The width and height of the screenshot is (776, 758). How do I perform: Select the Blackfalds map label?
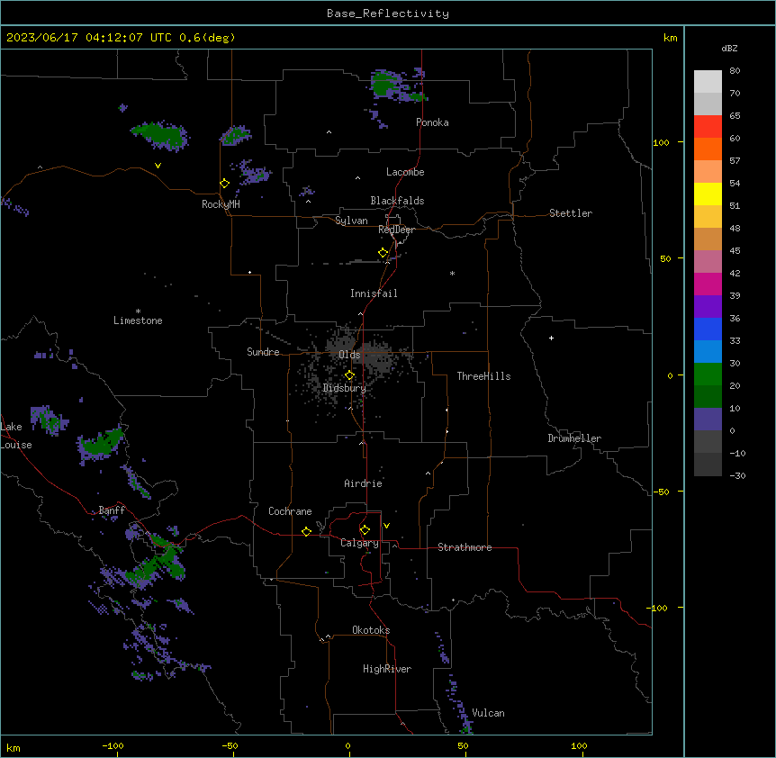click(397, 201)
